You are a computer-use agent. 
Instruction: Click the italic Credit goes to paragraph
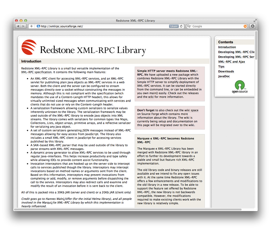[x=77, y=202]
